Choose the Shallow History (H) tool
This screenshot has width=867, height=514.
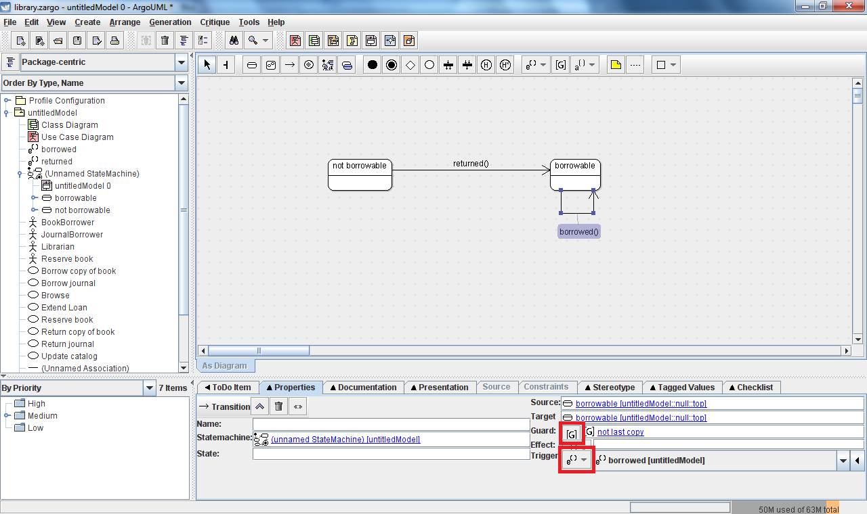(486, 65)
